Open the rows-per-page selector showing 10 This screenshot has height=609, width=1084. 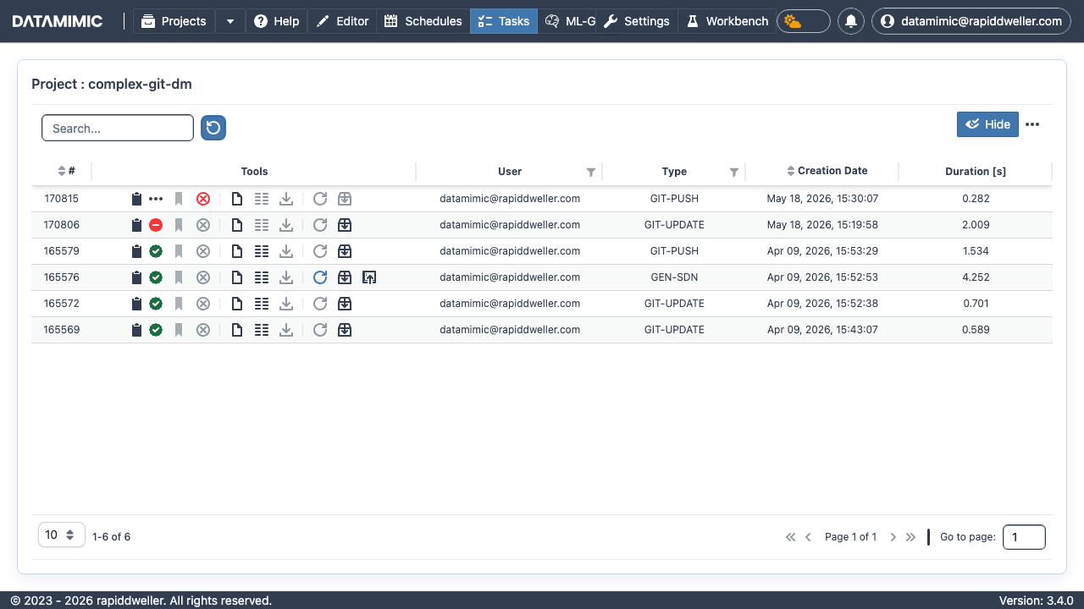[x=62, y=535]
